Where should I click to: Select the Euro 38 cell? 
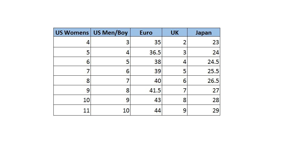click(146, 62)
